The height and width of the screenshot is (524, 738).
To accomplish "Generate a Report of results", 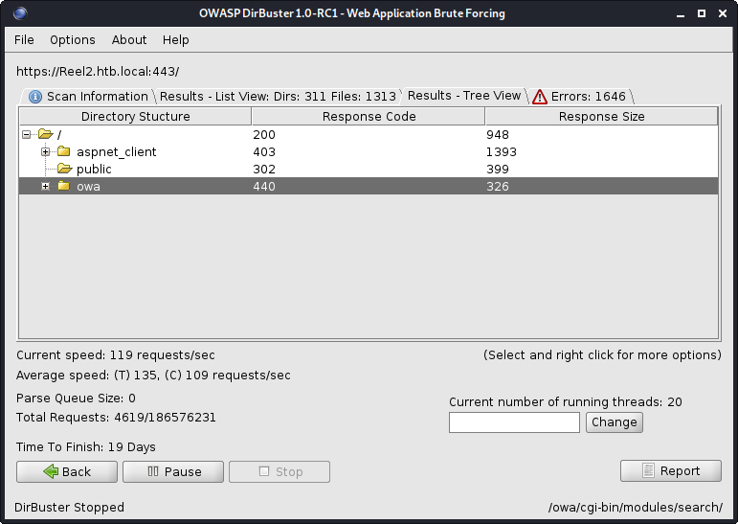I will point(670,470).
